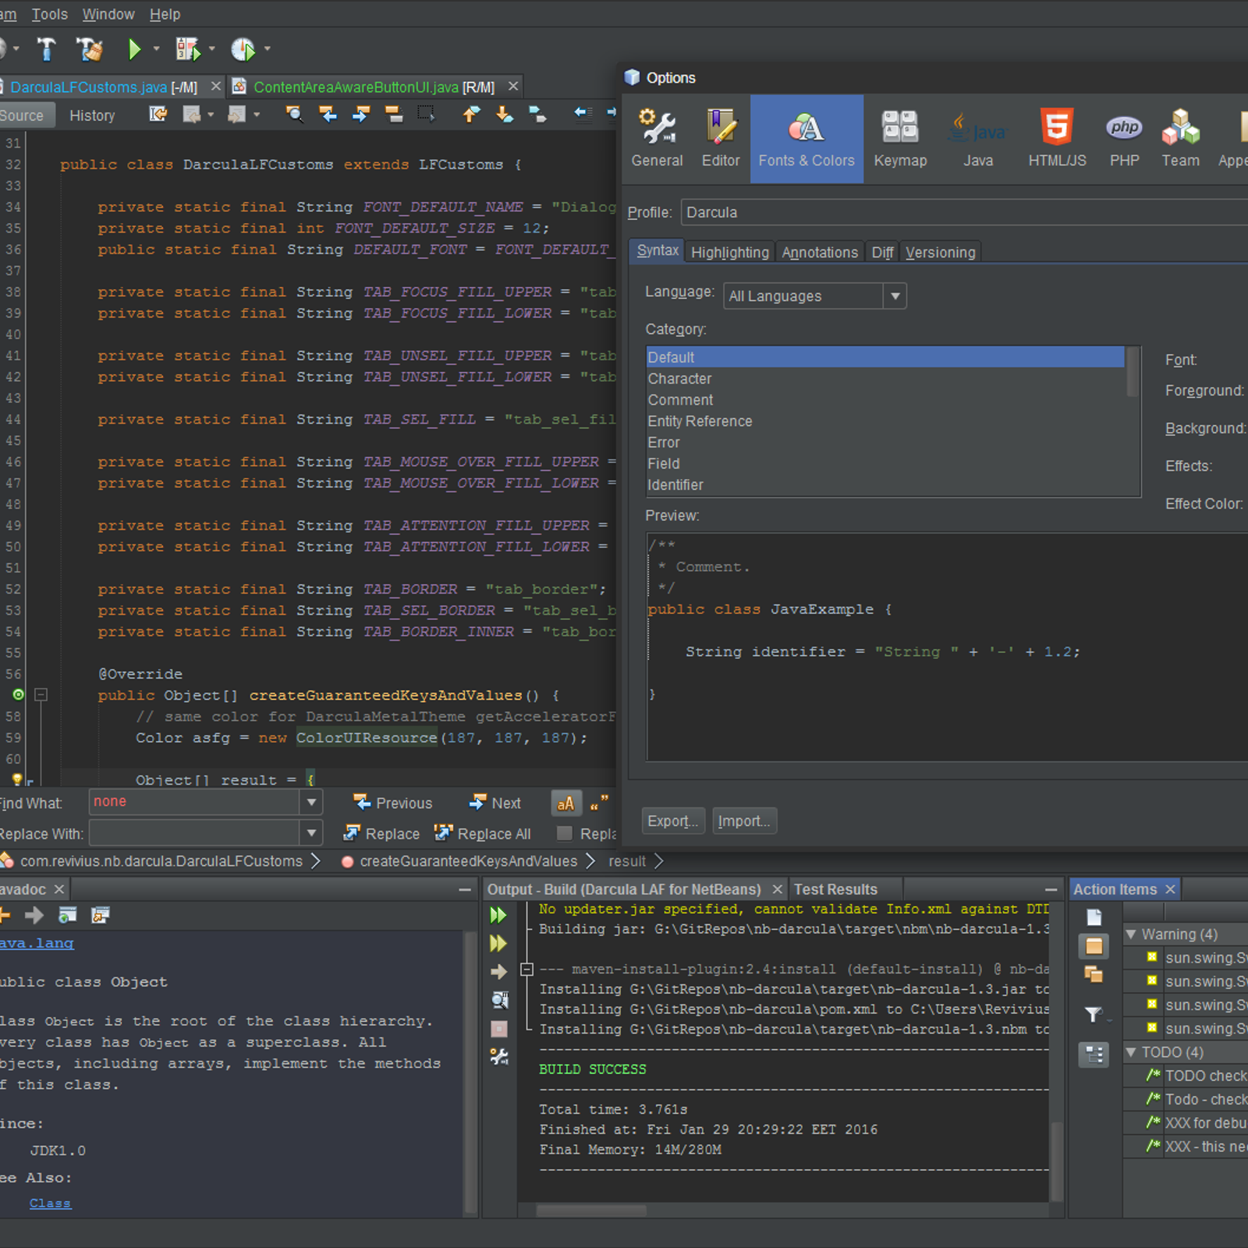
Task: Switch to the Highlighting tab
Action: 730,252
